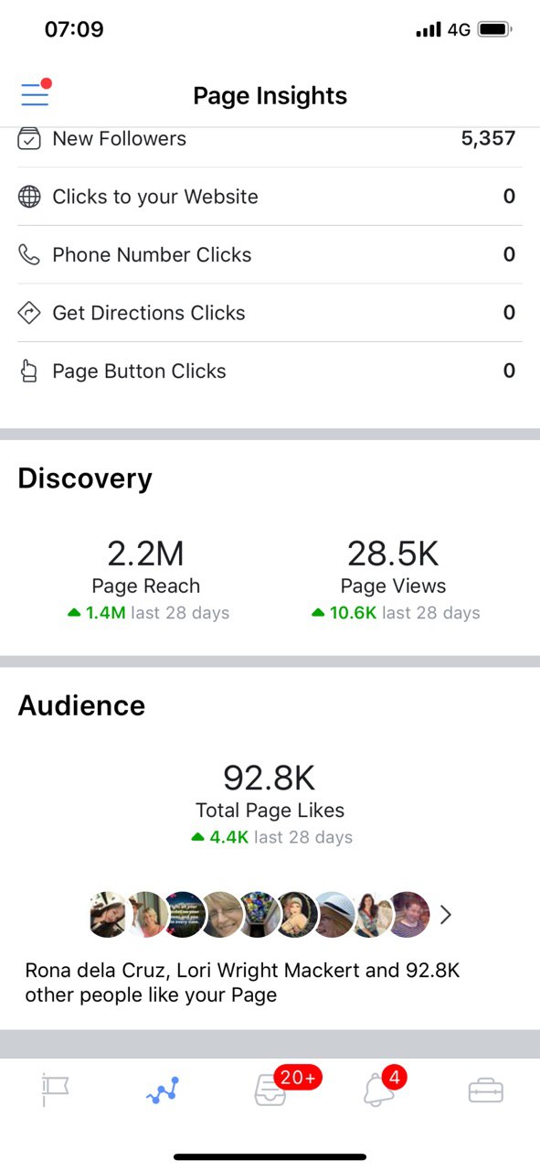This screenshot has width=540, height=1171.
Task: Tap the pointing hand Page Button icon
Action: click(29, 371)
